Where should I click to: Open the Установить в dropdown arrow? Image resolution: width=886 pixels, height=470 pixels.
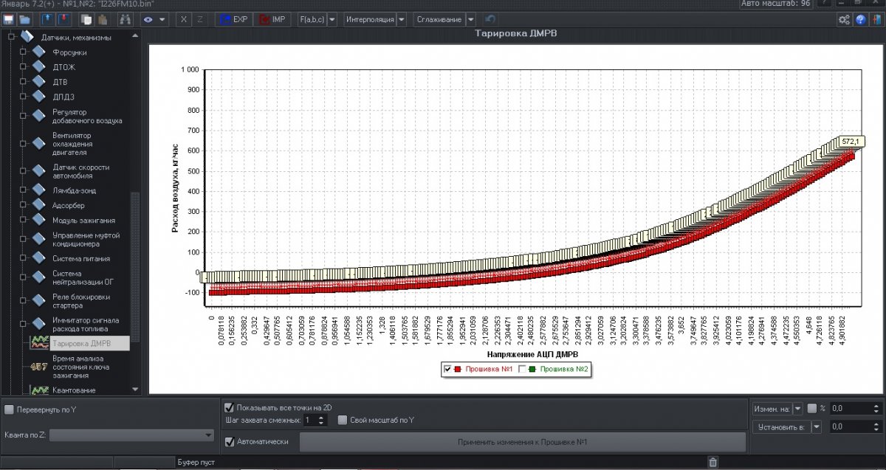pos(817,426)
